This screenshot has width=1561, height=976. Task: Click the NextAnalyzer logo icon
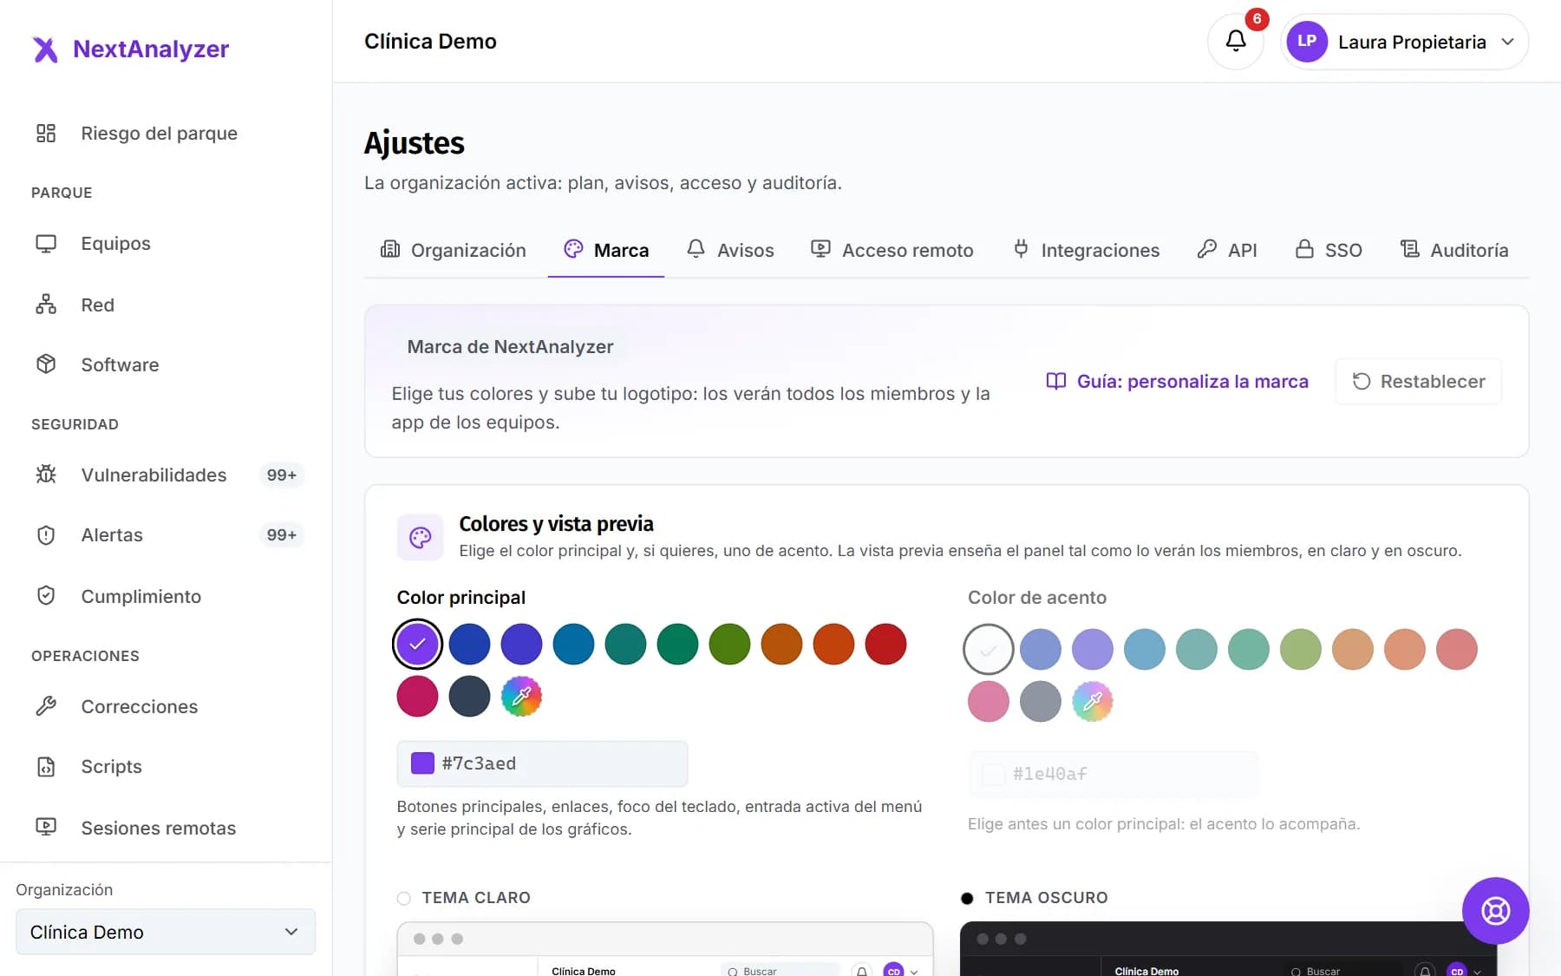tap(45, 49)
